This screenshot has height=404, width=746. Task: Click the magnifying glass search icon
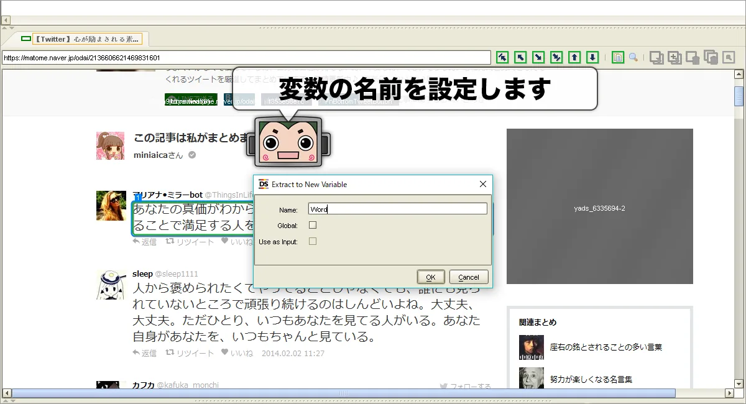[633, 57]
